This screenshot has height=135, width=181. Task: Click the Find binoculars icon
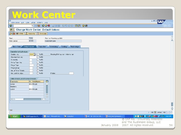point(56,26)
